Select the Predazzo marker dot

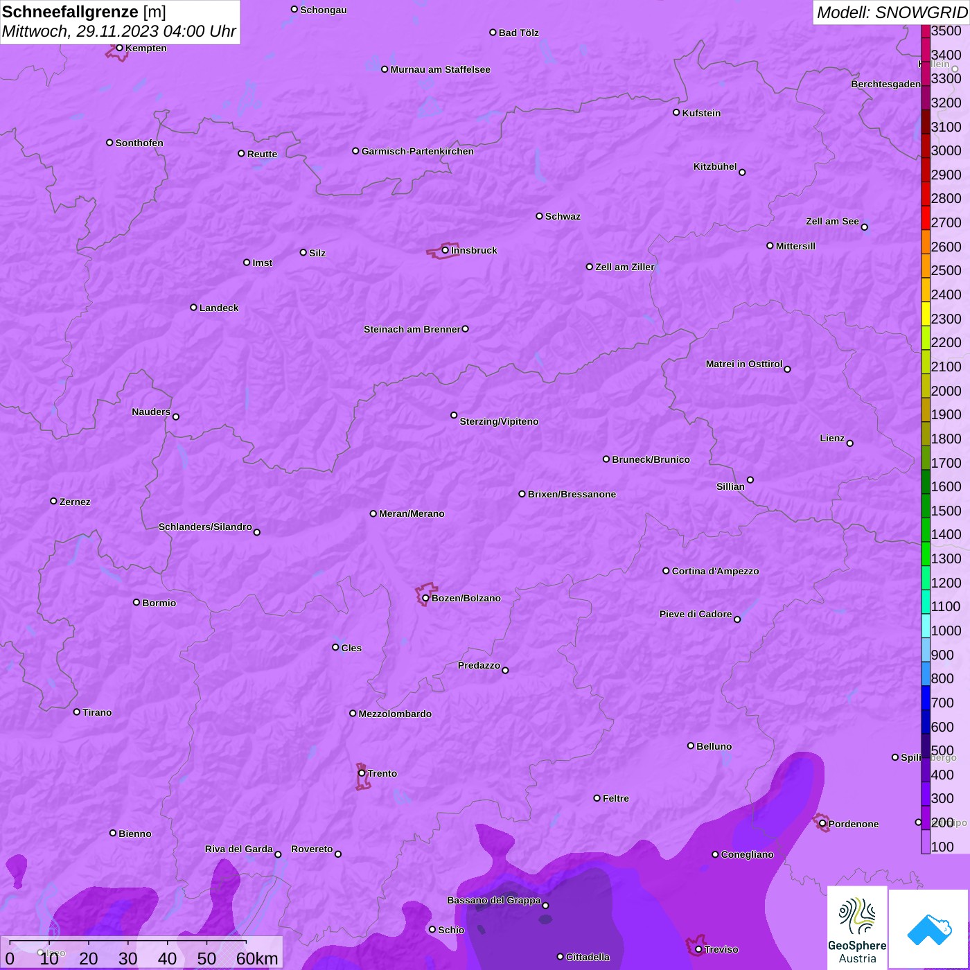coord(505,670)
